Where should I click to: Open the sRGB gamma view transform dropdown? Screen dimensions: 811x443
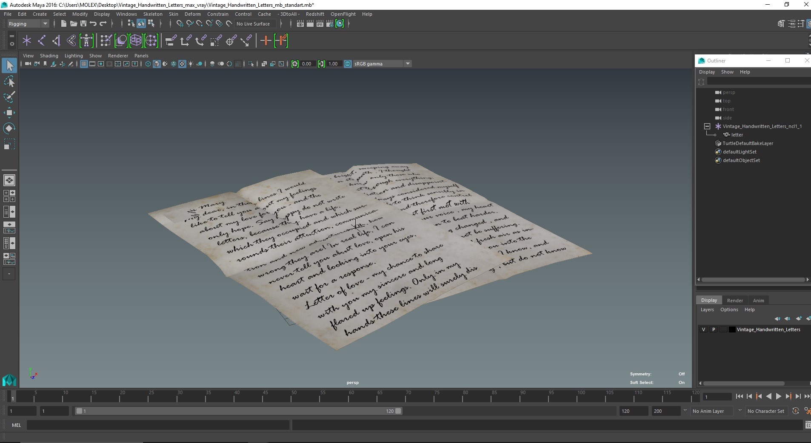click(382, 64)
